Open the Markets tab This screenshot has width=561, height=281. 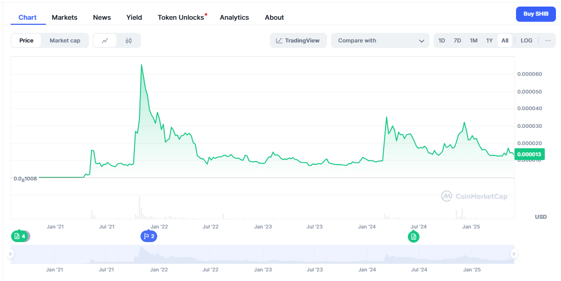click(64, 17)
